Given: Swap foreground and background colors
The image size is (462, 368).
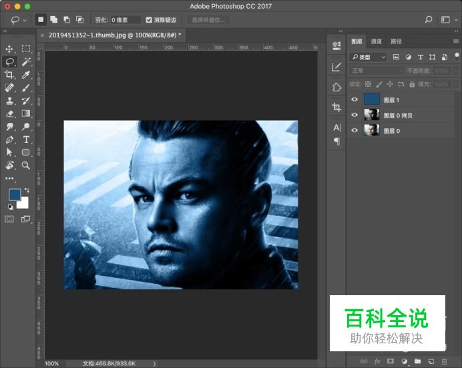Looking at the screenshot, I should [27, 190].
